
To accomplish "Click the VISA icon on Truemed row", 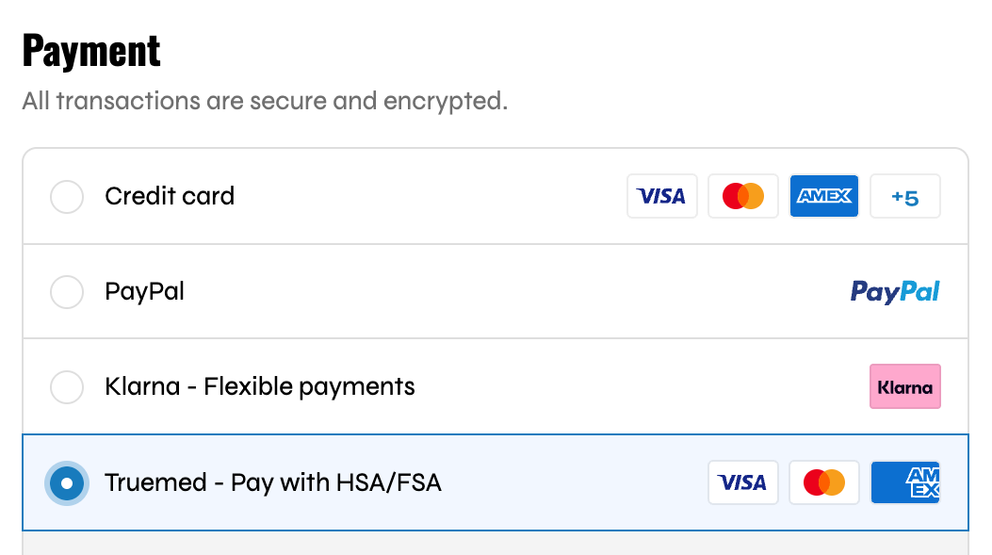I will click(742, 482).
